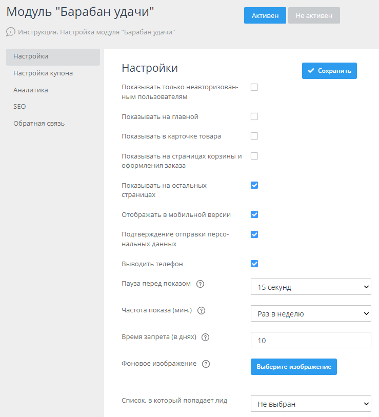This screenshot has height=417, width=379.
Task: Click 'Выберите изображение' button
Action: [x=294, y=367]
